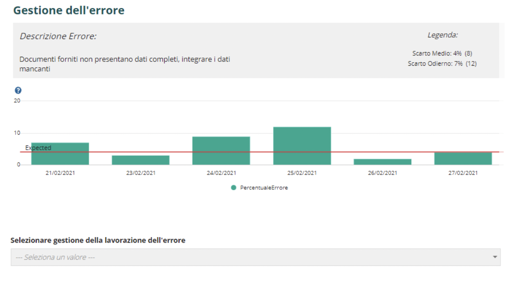Click the 24/02/2021 axis date label
This screenshot has height=297, width=506.
coord(221,173)
